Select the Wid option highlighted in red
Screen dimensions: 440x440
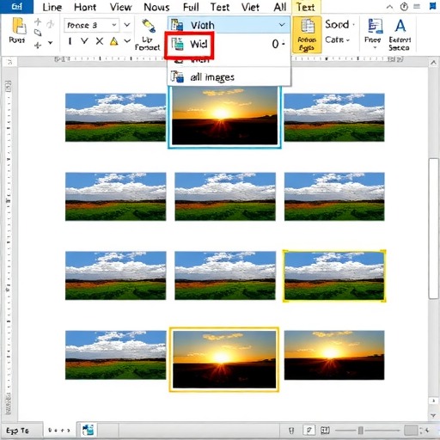coord(189,44)
